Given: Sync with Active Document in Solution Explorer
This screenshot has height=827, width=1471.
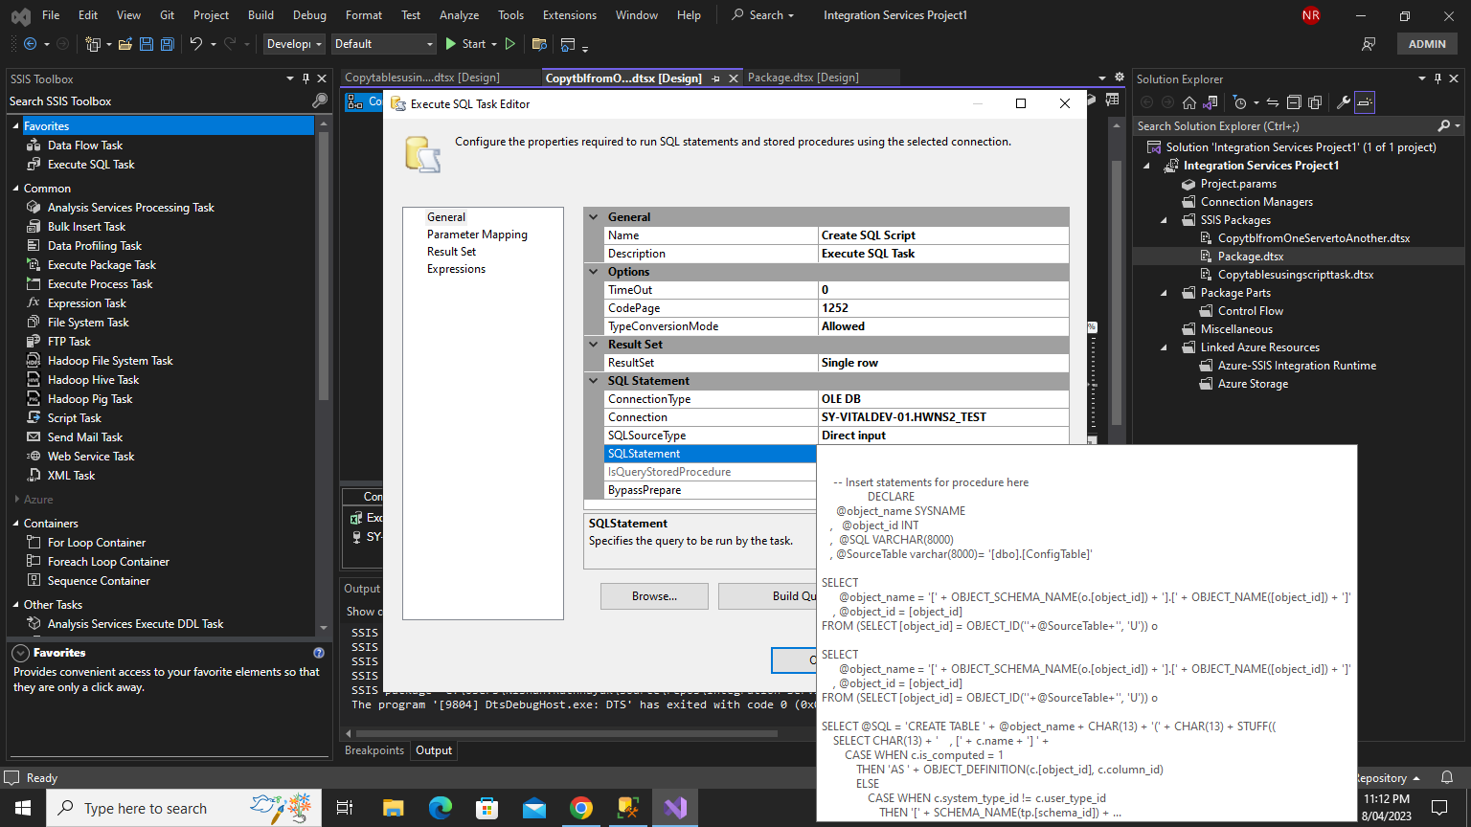Looking at the screenshot, I should click(x=1273, y=102).
